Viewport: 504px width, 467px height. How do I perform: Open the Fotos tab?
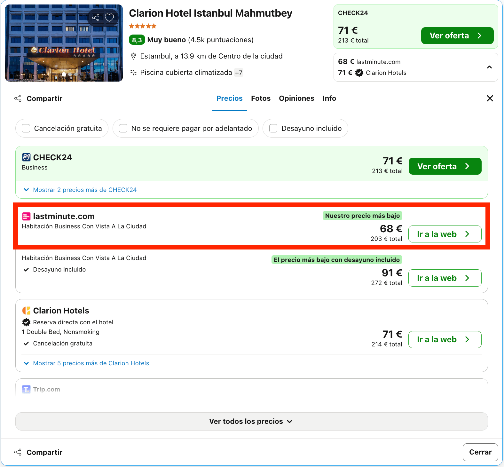(x=261, y=99)
